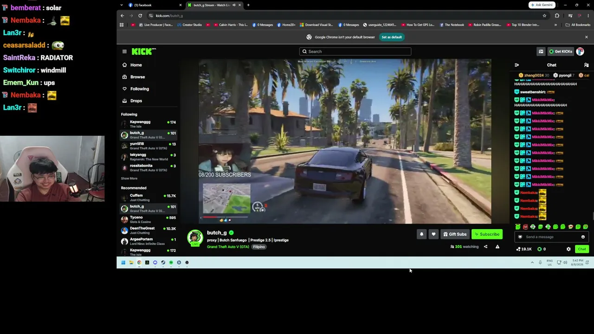Image resolution: width=594 pixels, height=334 pixels.
Task: Open File Explorer from taskbar
Action: [x=131, y=263]
